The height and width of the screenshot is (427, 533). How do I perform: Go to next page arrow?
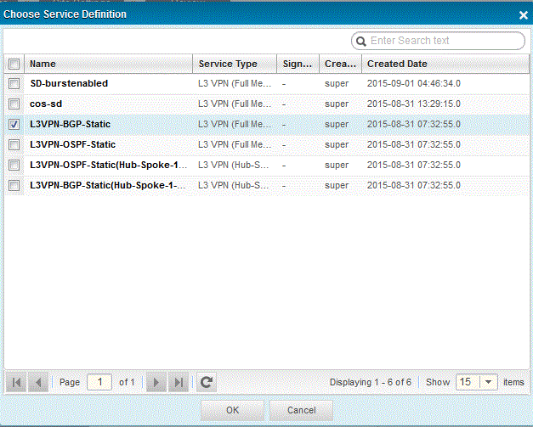(x=156, y=382)
